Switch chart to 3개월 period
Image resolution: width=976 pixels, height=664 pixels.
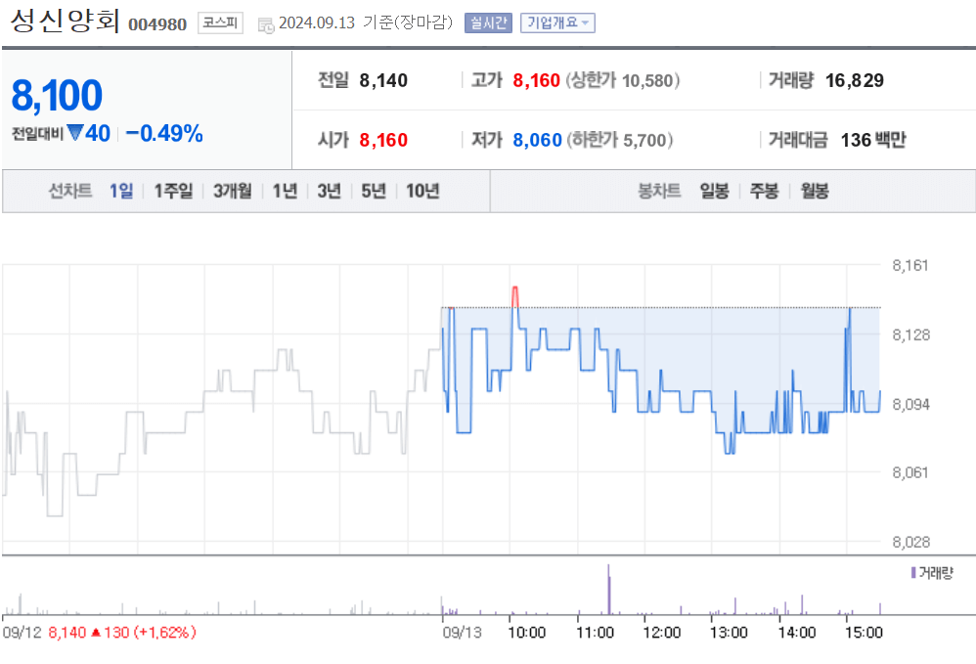coord(233,191)
